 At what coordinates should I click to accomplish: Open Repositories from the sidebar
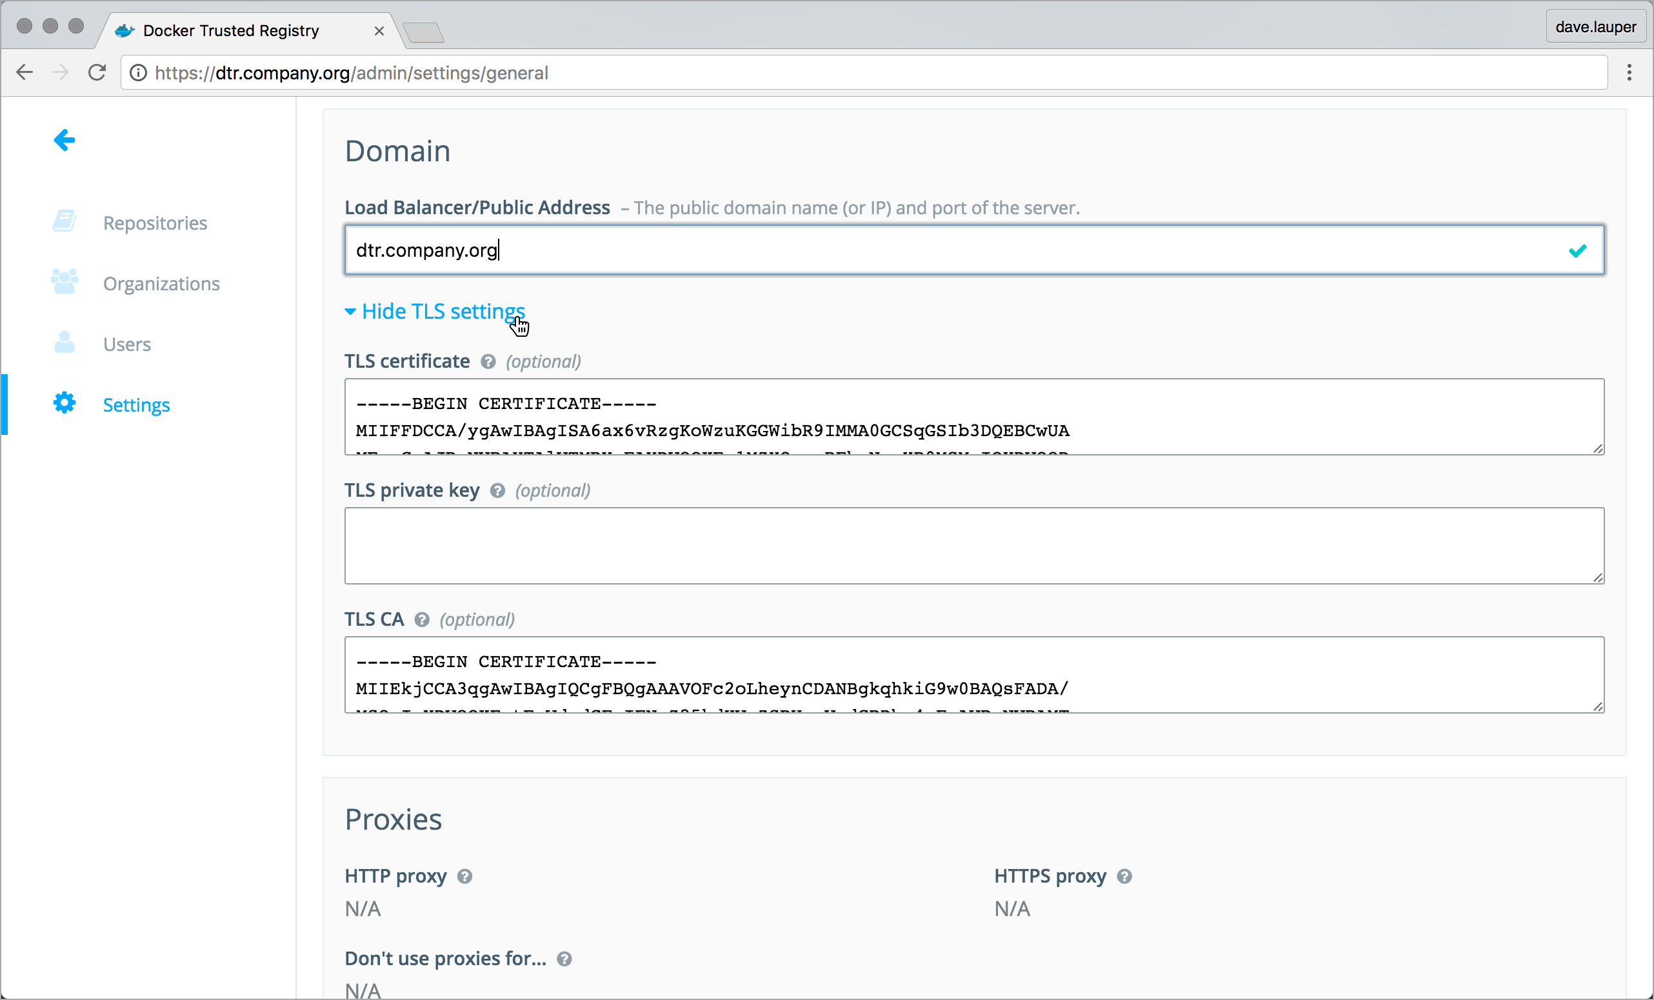tap(154, 223)
